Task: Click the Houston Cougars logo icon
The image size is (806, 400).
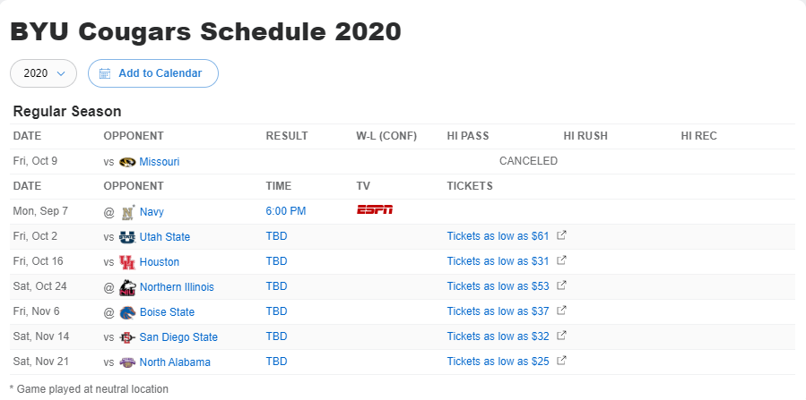Action: pyautogui.click(x=127, y=262)
